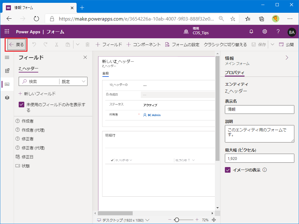Toggle 未使用のフィールドのみを表示する checkbox
This screenshot has width=299, height=224.
pos(21,105)
